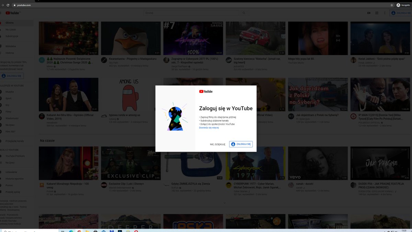
Task: Click Opera icon in Windows taskbar
Action: pos(137,231)
